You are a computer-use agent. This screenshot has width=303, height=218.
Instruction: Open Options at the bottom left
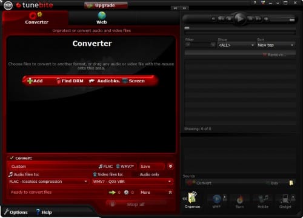point(16,212)
